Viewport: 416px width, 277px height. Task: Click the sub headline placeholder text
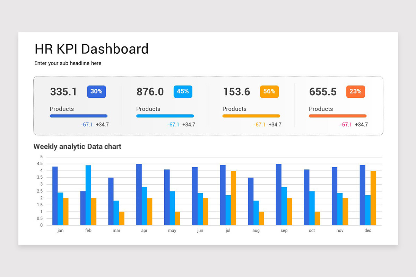pyautogui.click(x=68, y=63)
